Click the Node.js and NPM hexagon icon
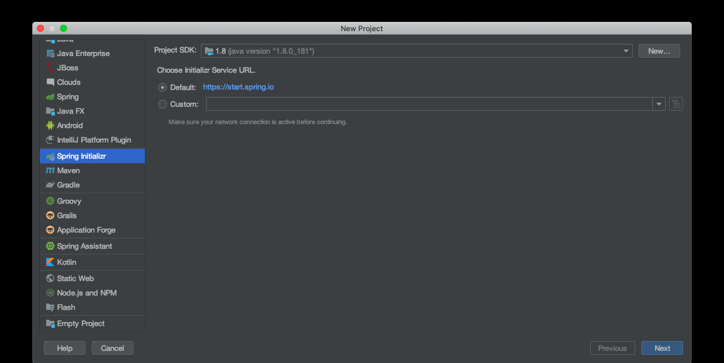 tap(50, 293)
